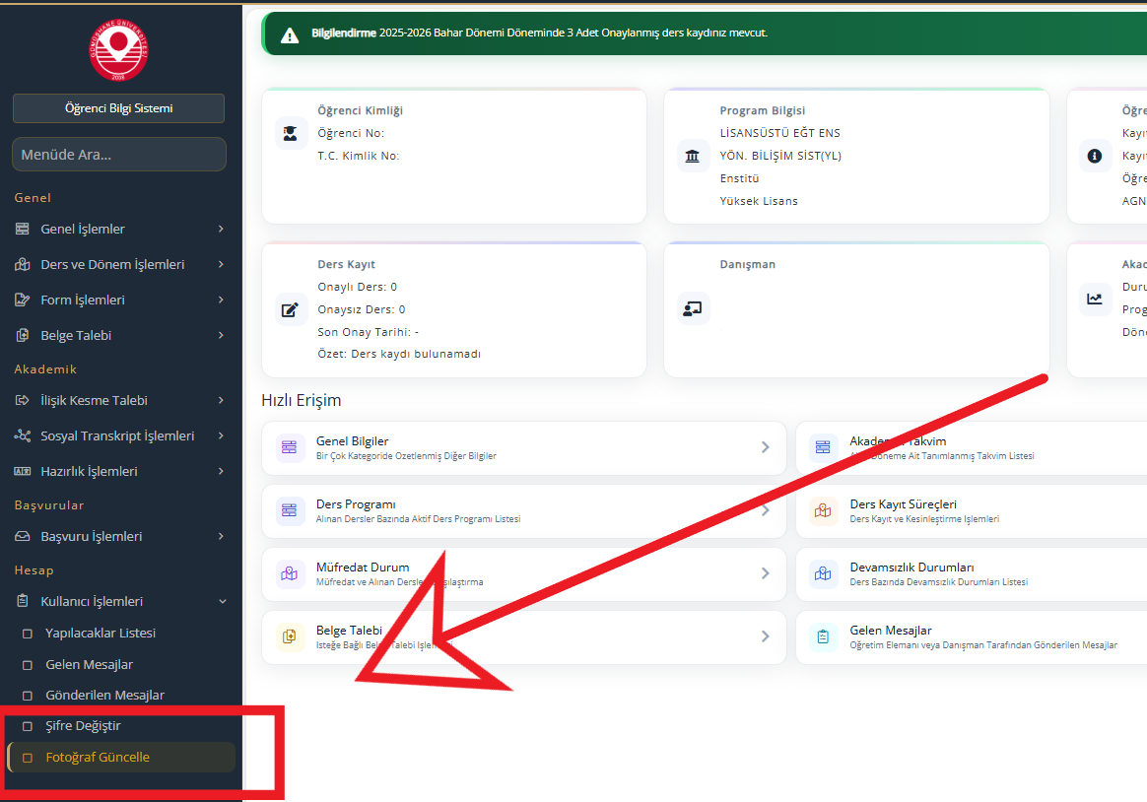Click the Ders ve Dönem İşlemleri icon

(23, 264)
